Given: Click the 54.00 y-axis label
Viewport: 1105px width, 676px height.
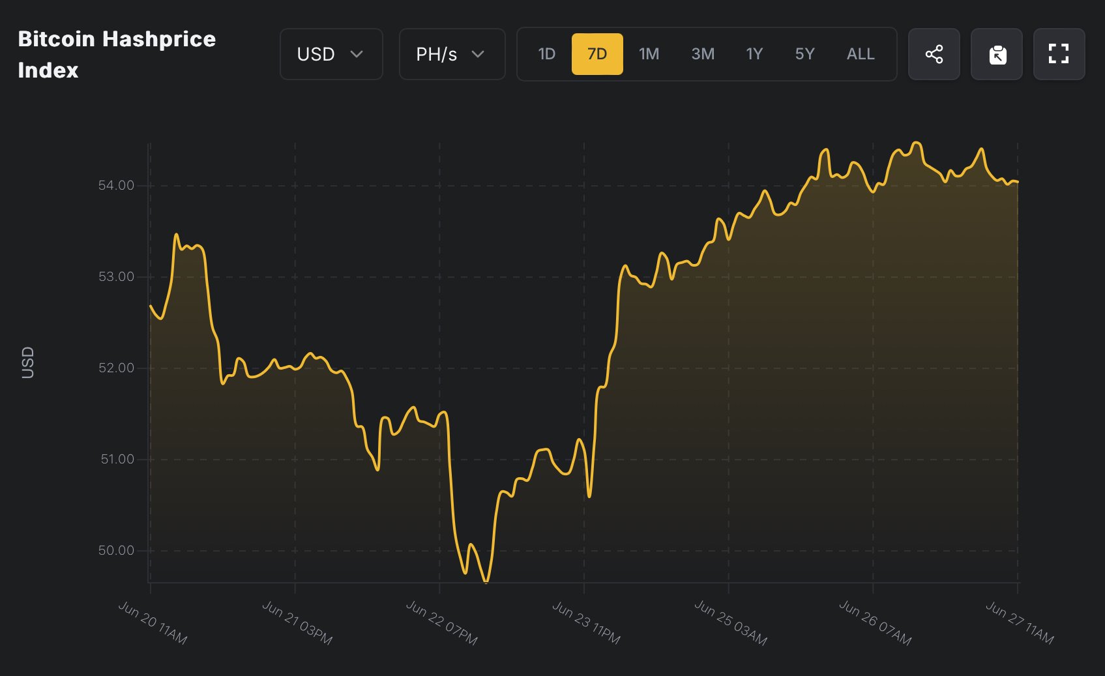Looking at the screenshot, I should tap(116, 186).
